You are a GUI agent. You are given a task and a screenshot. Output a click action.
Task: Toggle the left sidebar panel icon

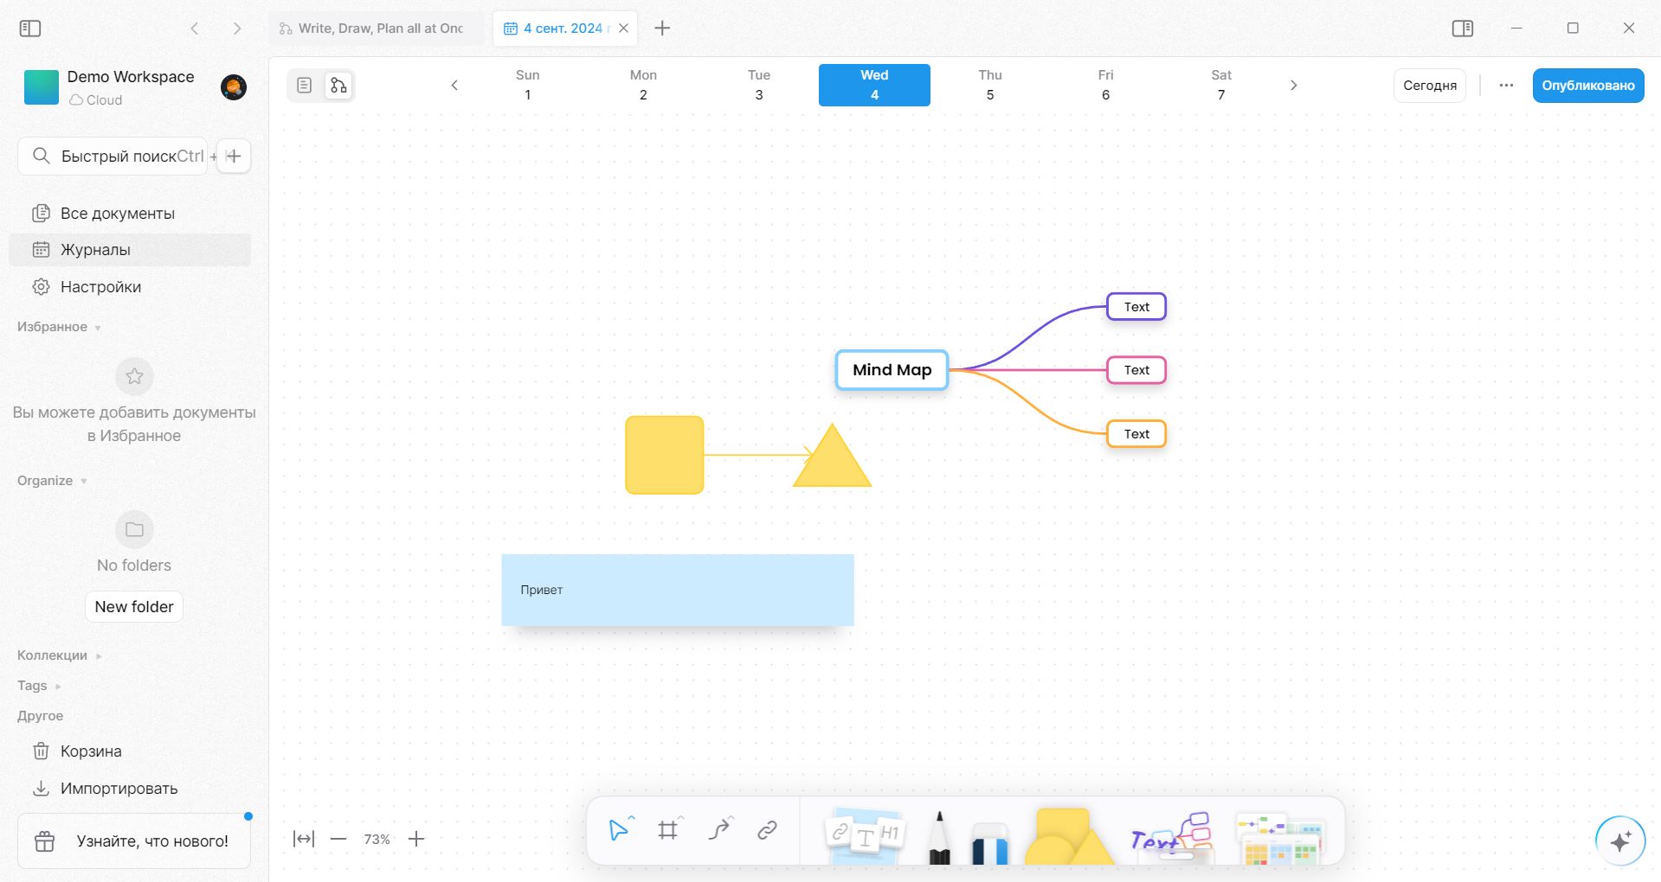30,29
